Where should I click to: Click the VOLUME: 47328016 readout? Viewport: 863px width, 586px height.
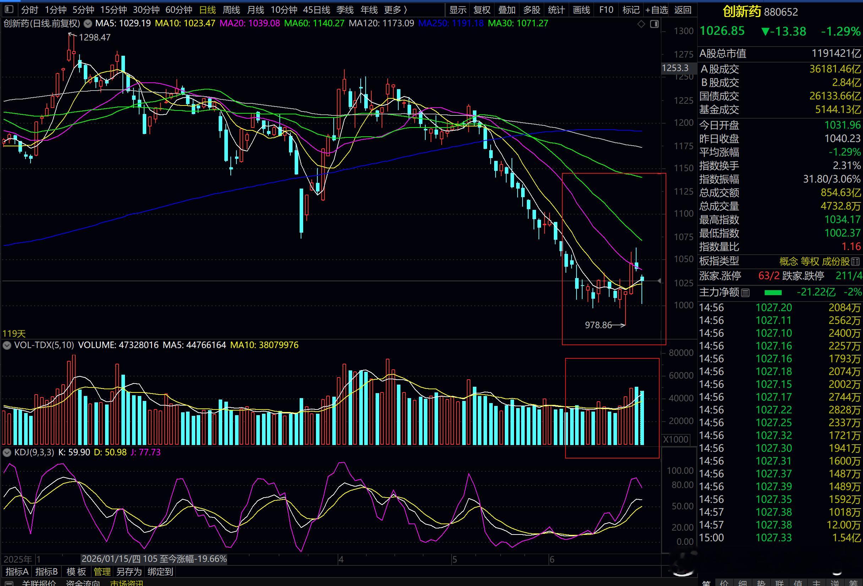point(118,345)
